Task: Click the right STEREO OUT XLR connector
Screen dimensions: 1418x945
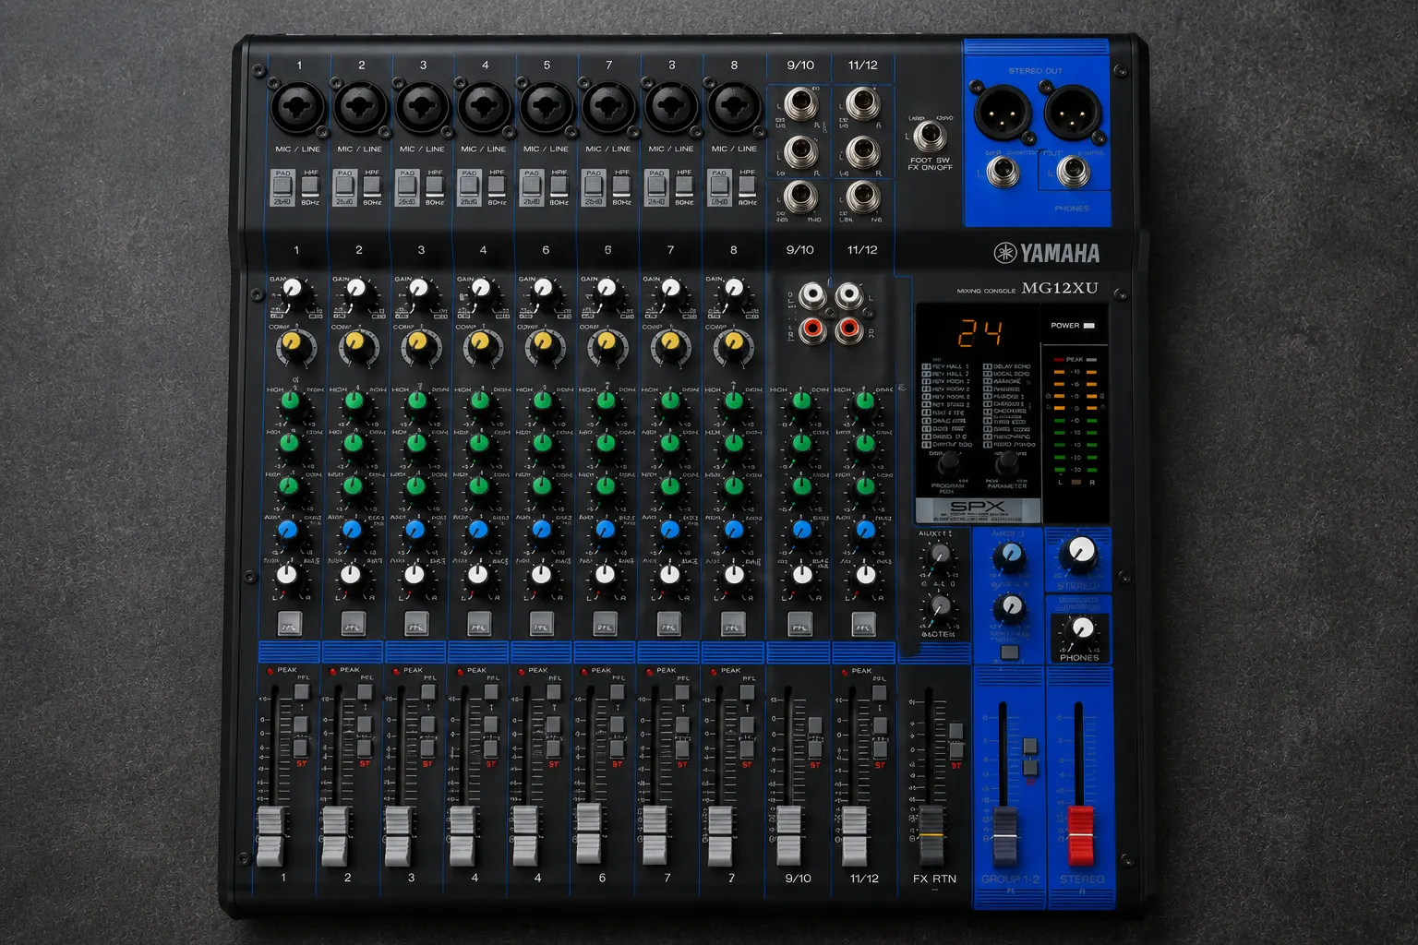Action: [1073, 112]
